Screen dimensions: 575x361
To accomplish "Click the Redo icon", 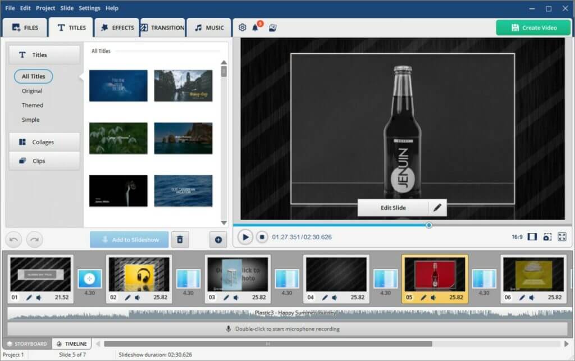I will pos(34,239).
